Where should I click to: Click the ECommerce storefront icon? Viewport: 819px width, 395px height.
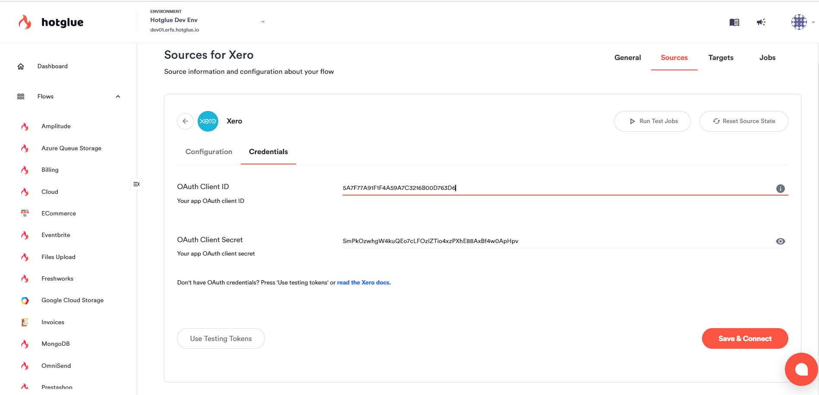coord(25,213)
